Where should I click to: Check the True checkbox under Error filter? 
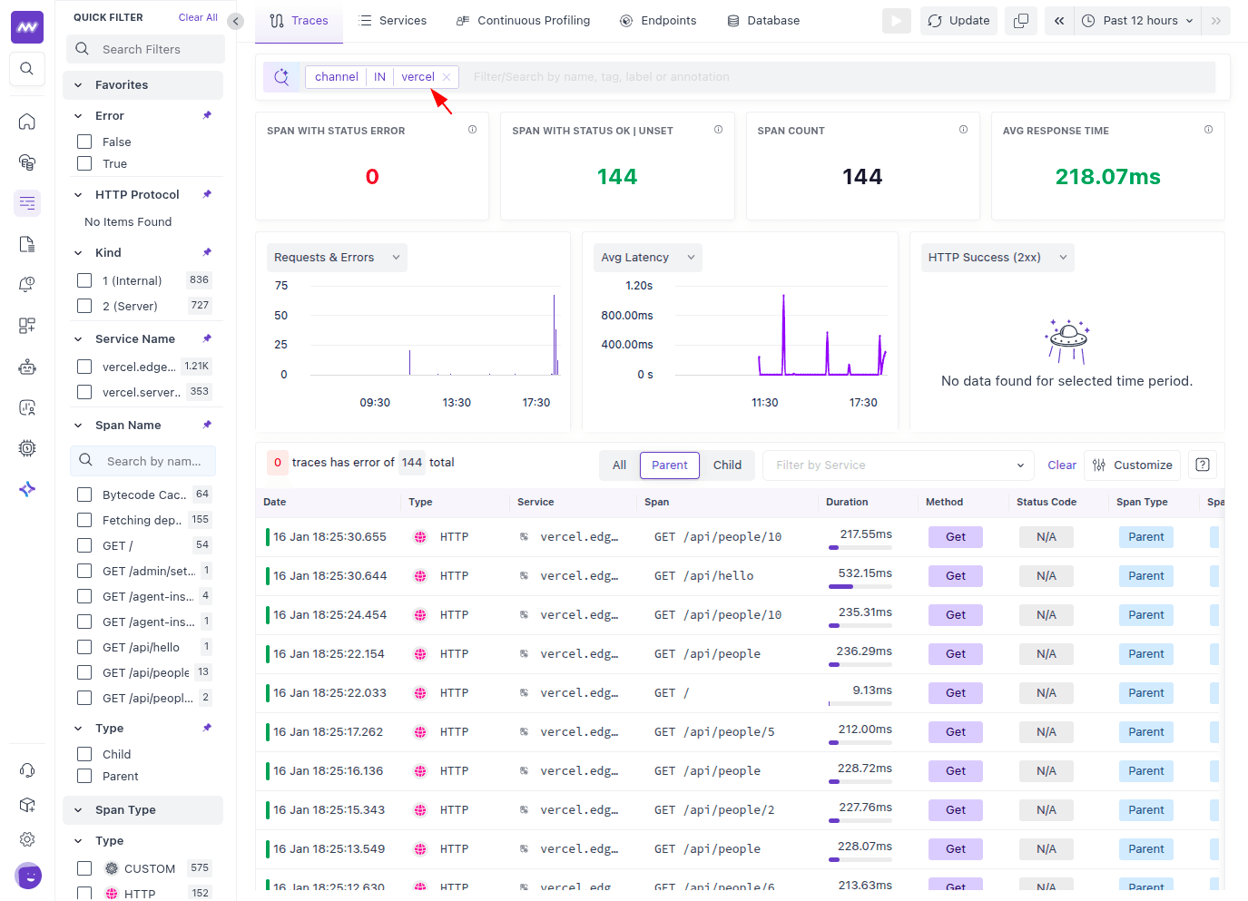pyautogui.click(x=84, y=164)
